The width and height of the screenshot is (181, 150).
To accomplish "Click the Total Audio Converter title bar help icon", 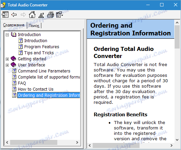I will tap(3, 5).
